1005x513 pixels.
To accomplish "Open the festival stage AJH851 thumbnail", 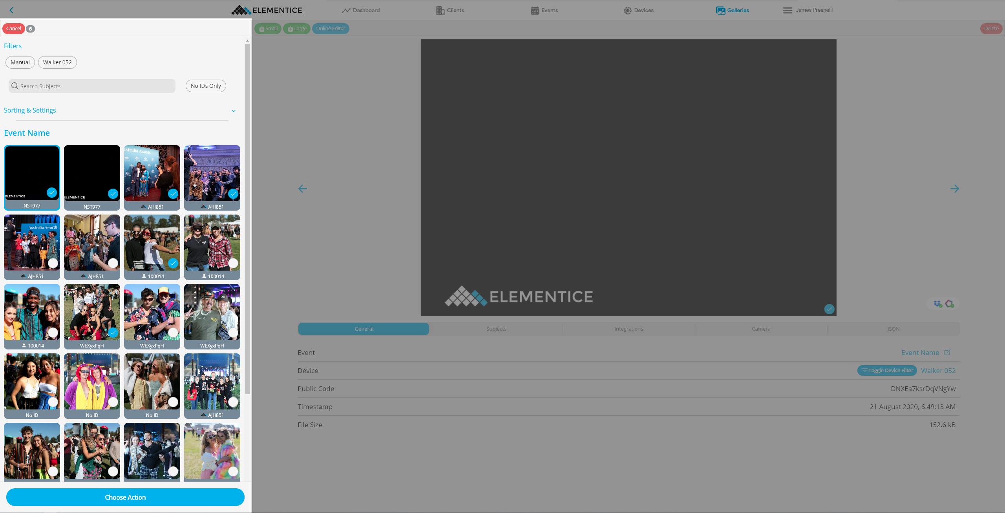I will tap(212, 382).
